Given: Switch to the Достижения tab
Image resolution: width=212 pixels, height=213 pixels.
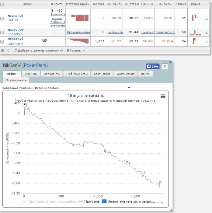Looking at the screenshot, I should tap(126, 74).
